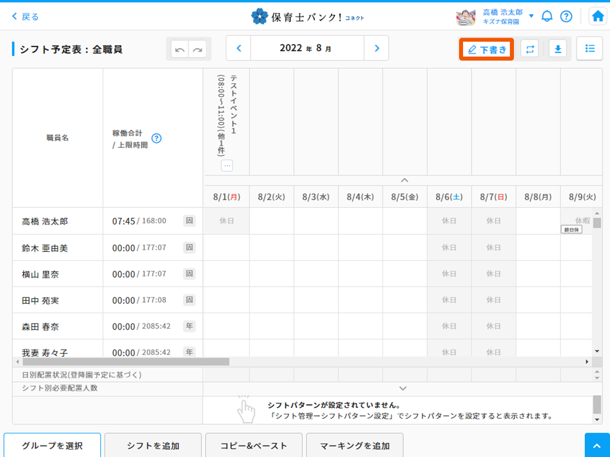Viewport: 610px width, 457px height.
Task: Click the download icon button
Action: (x=557, y=49)
